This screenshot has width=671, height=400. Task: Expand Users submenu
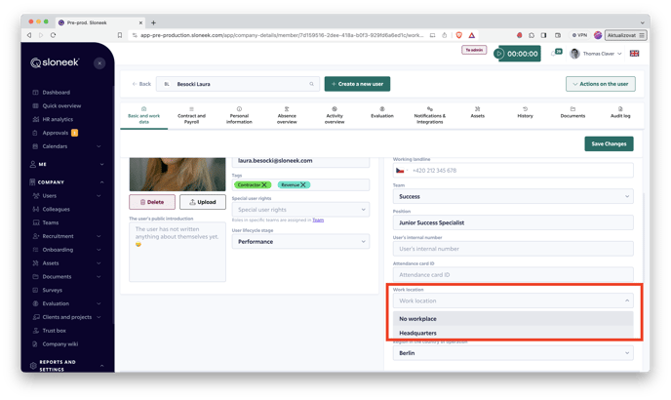click(99, 196)
